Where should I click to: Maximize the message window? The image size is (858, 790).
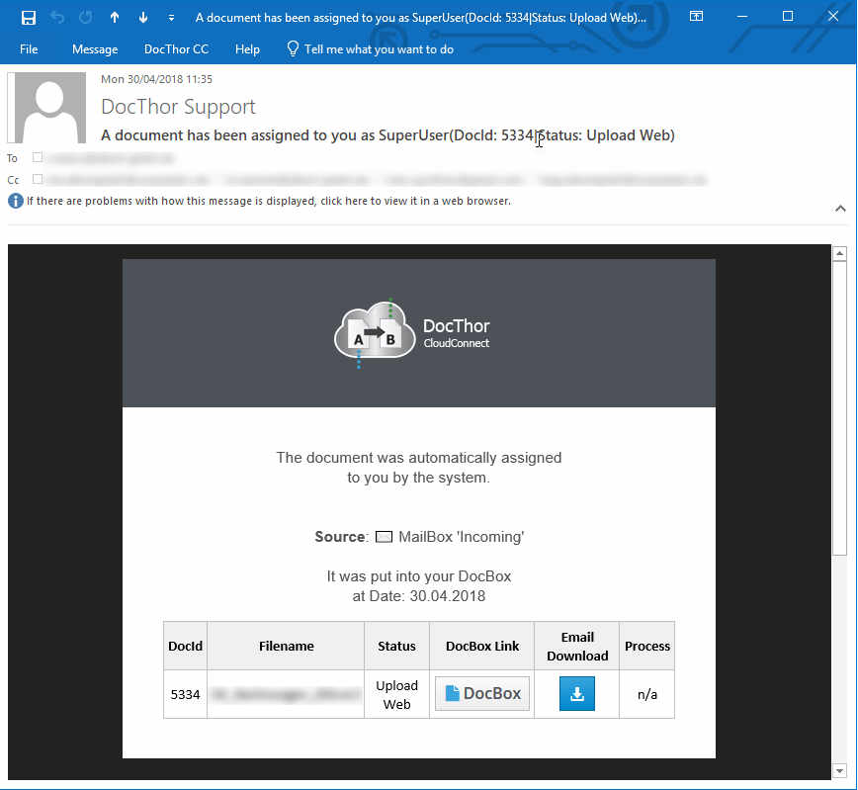tap(788, 17)
